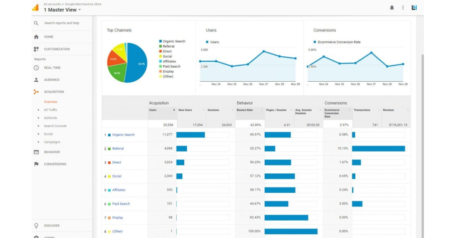Open the 1 Master View dropdown

pyautogui.click(x=62, y=10)
